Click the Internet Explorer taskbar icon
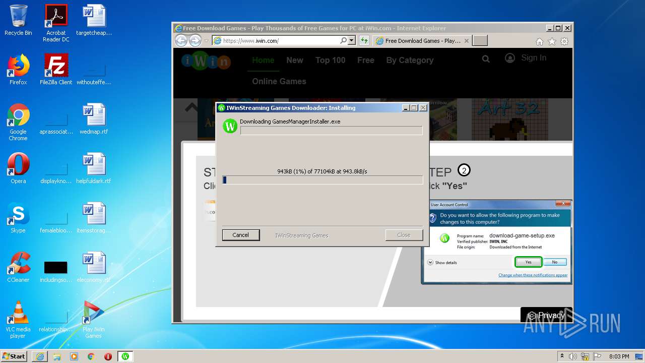The image size is (645, 363). [x=40, y=356]
